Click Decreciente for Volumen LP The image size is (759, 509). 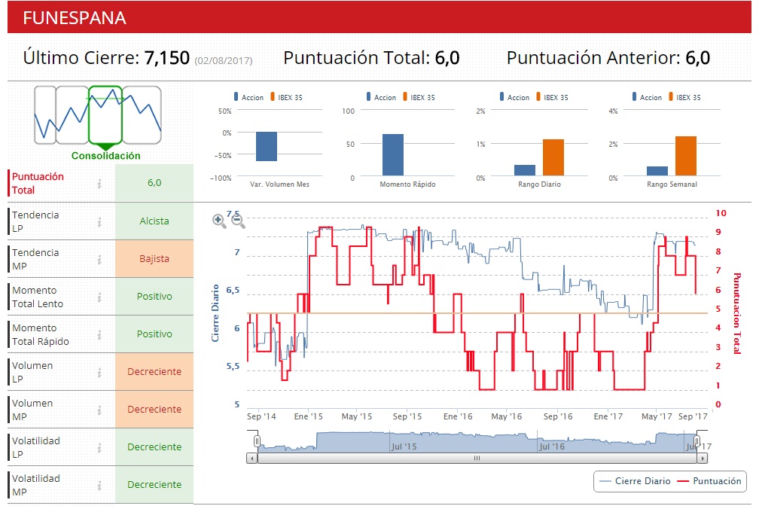click(x=154, y=372)
